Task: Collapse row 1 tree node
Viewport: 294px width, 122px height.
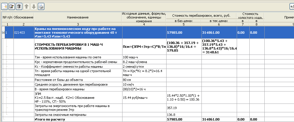Action: [x=3, y=33]
